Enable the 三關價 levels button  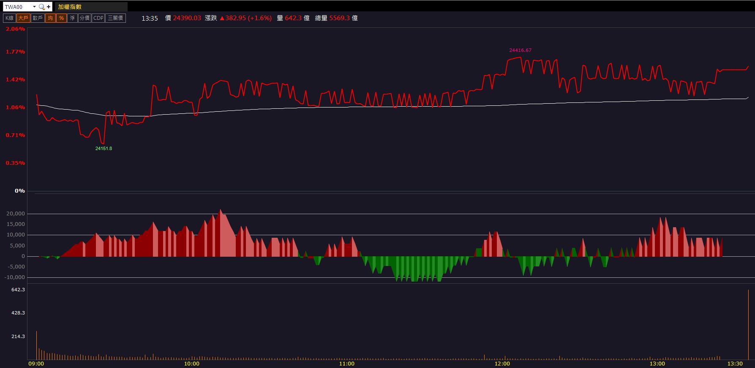(115, 18)
